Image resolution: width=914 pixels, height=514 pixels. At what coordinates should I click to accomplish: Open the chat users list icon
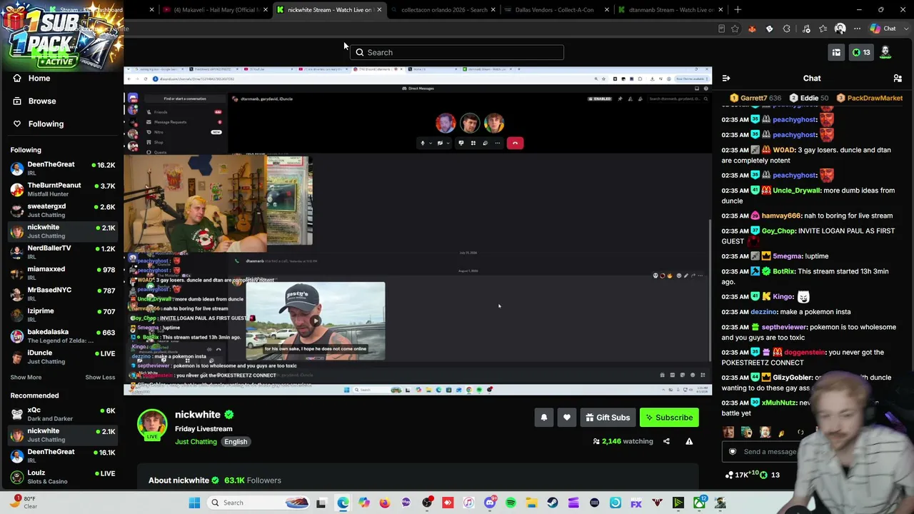[898, 79]
